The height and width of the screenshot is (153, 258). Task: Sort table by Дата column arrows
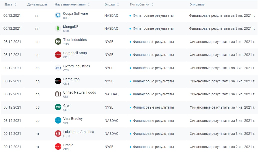pyautogui.click(x=16, y=4)
